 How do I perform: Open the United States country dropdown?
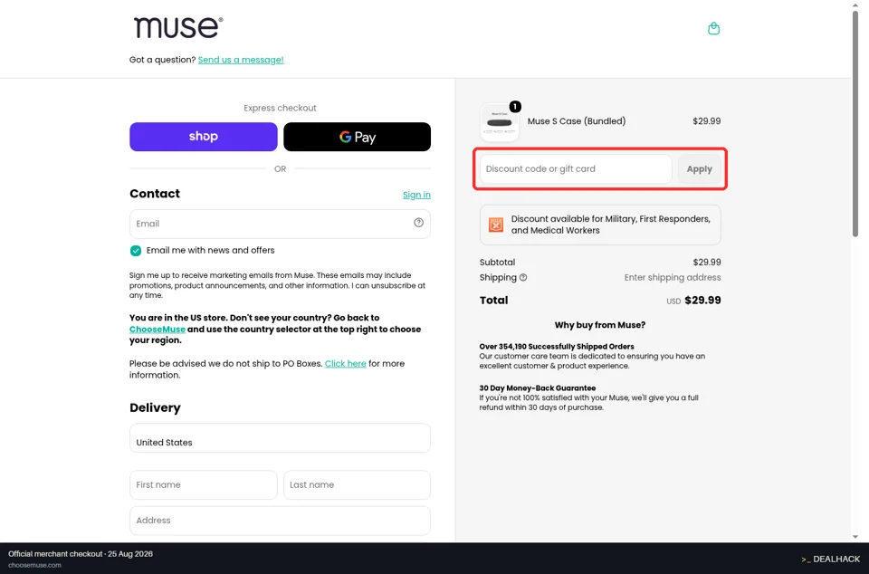[280, 438]
